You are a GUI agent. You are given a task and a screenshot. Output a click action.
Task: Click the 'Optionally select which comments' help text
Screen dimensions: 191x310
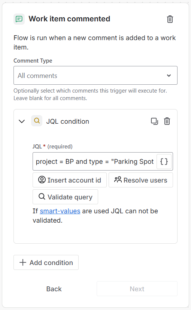[90, 94]
